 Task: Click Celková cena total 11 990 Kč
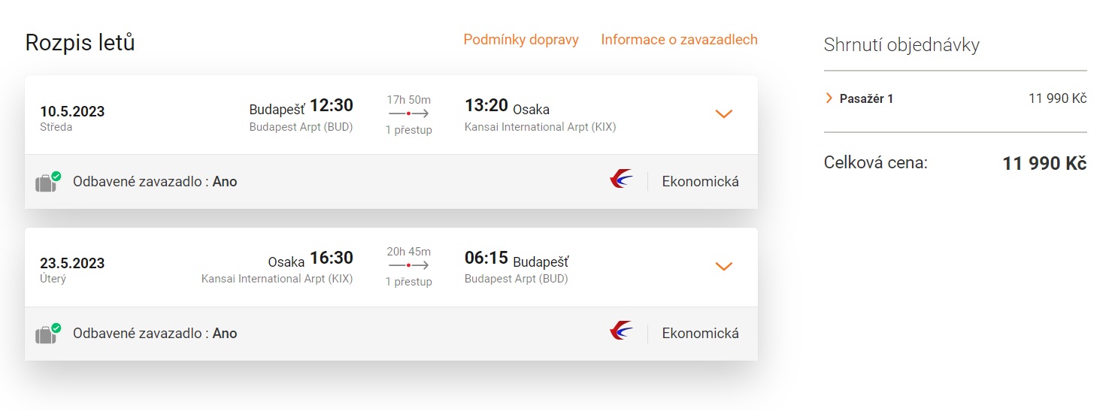(x=1044, y=164)
